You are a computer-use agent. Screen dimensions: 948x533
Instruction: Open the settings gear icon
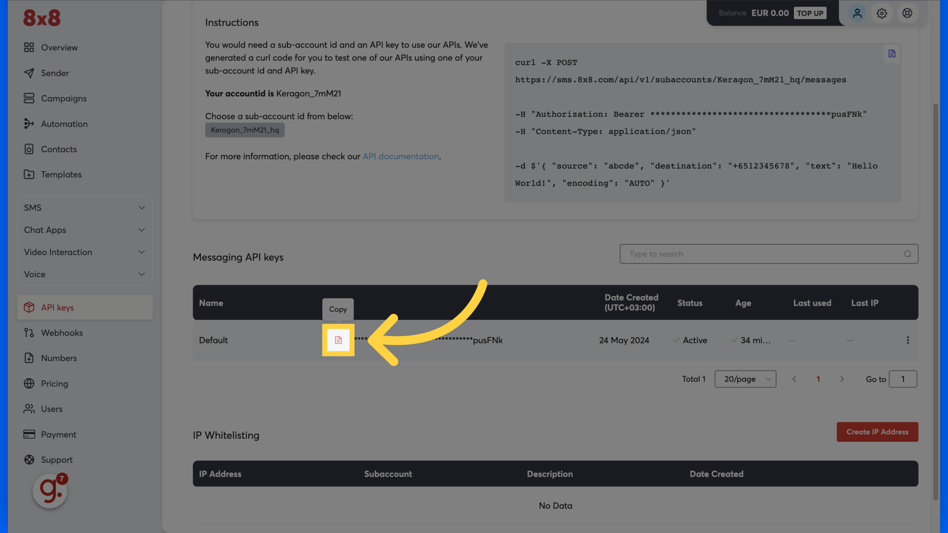[882, 13]
